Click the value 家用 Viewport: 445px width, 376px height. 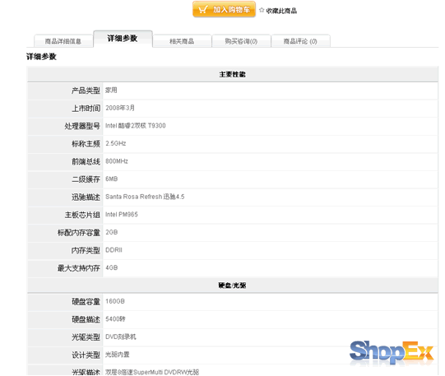tap(111, 91)
